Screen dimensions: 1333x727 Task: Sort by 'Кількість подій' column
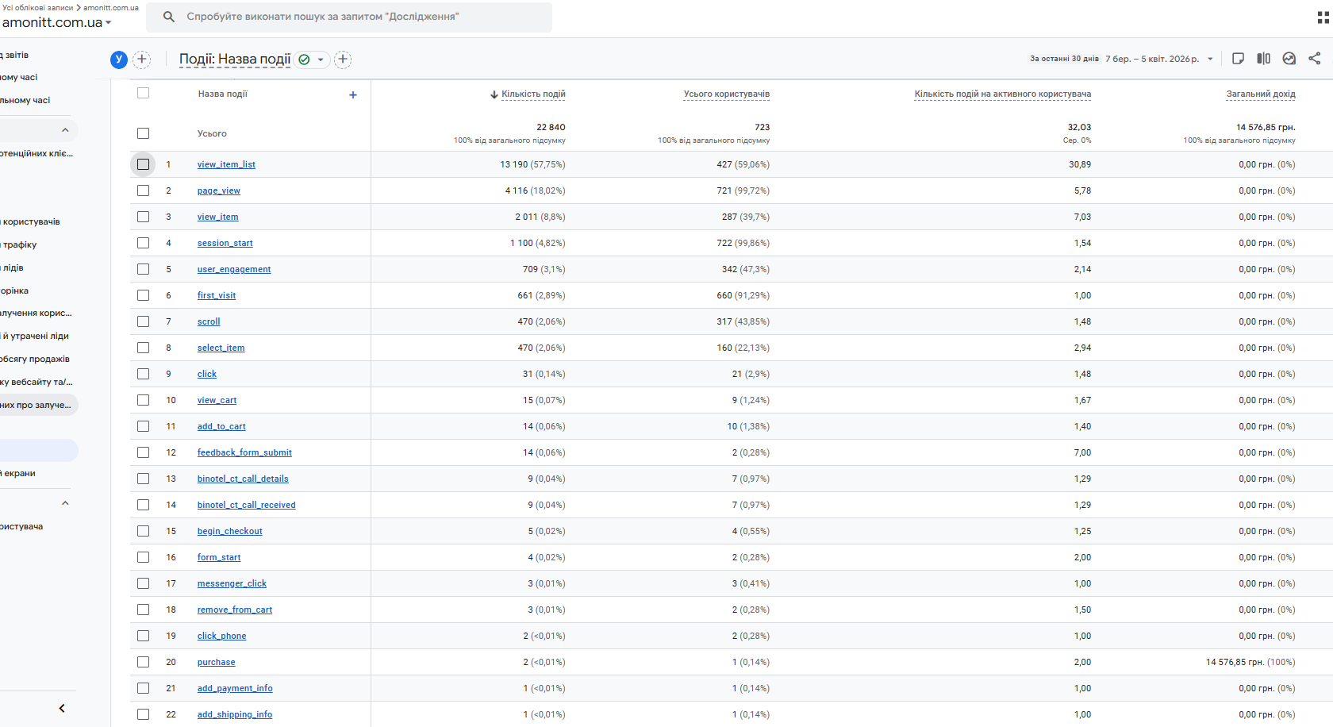pyautogui.click(x=533, y=94)
